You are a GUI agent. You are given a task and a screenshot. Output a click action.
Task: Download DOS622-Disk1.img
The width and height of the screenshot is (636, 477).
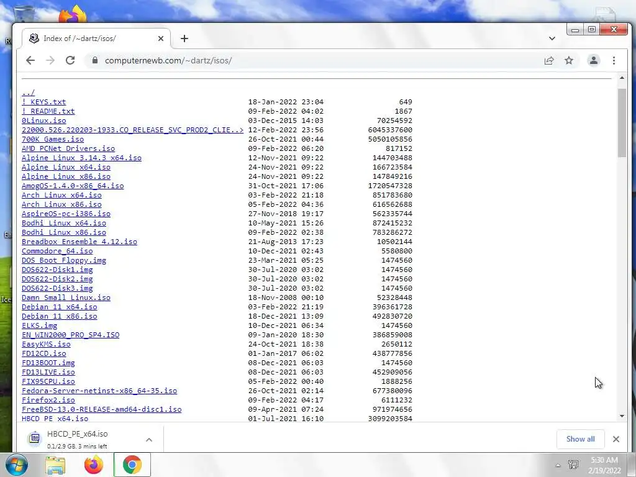click(x=57, y=270)
